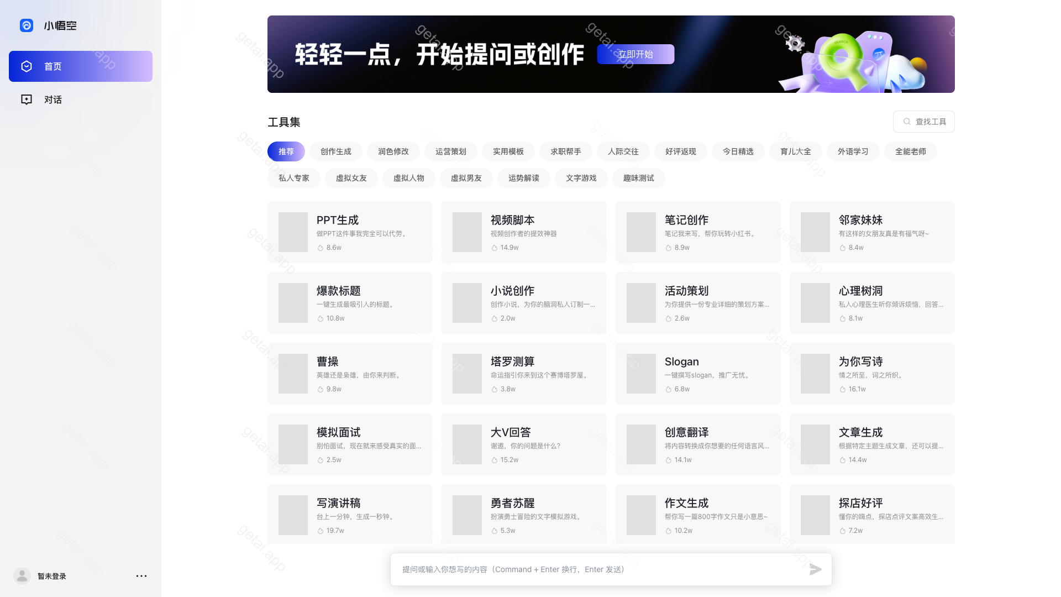Image resolution: width=1061 pixels, height=597 pixels.
Task: Click the 为你写诗 tool title
Action: [x=861, y=362]
